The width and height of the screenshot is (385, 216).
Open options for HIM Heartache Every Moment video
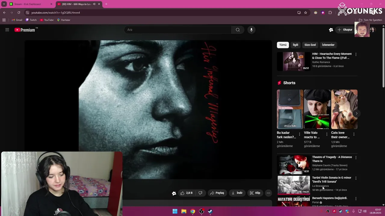[x=356, y=54]
